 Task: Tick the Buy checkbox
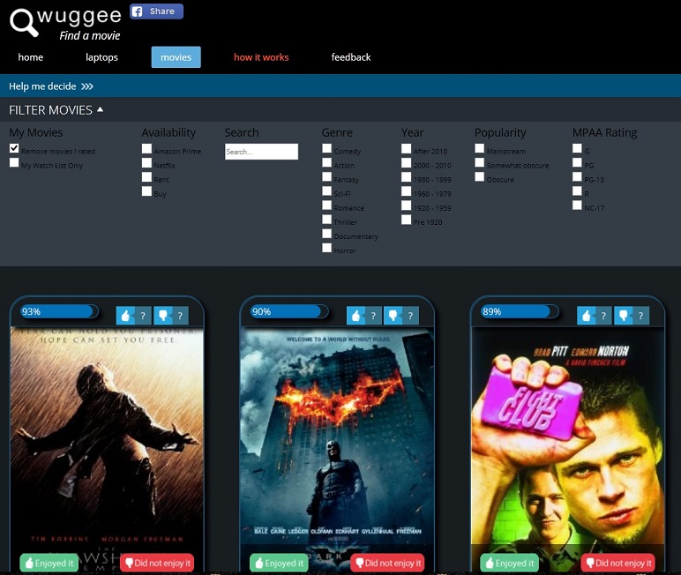coord(146,191)
